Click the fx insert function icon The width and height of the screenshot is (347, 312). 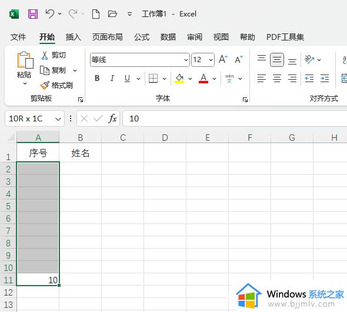[112, 118]
